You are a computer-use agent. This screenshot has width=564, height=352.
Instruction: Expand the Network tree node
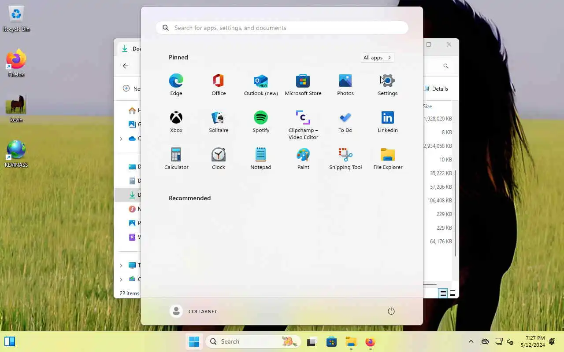[121, 279]
